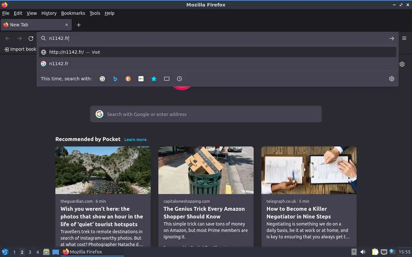The width and height of the screenshot is (412, 257).
Task: Search in History via clock icon
Action: click(180, 79)
